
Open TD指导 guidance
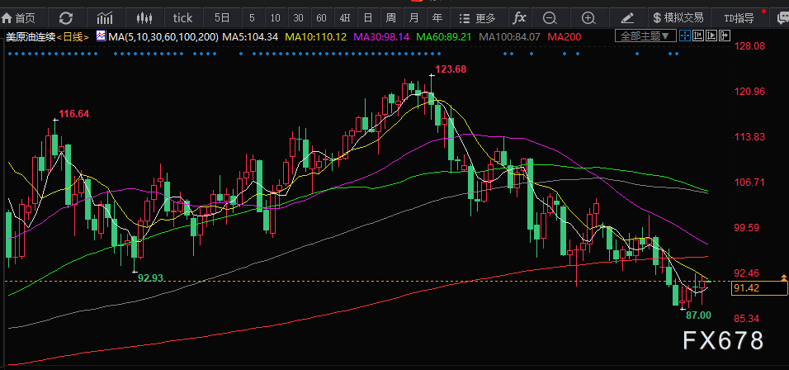739,19
